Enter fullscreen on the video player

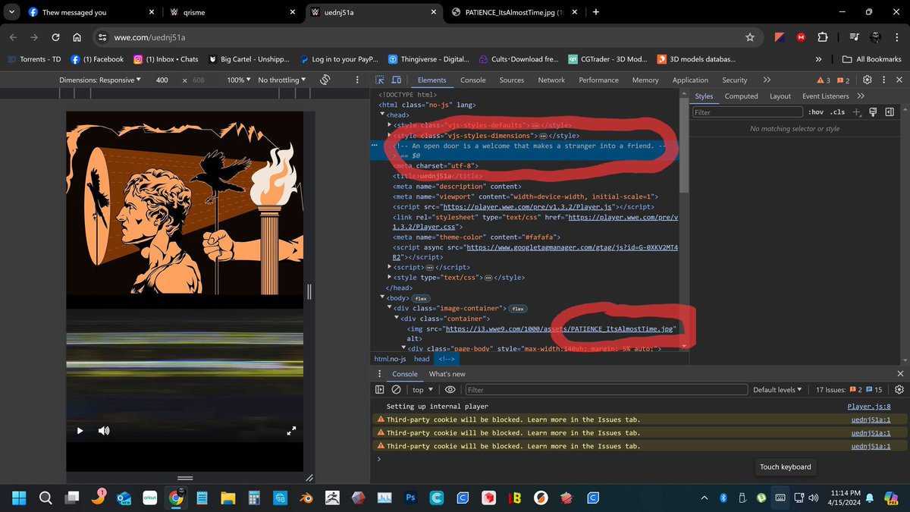(290, 431)
